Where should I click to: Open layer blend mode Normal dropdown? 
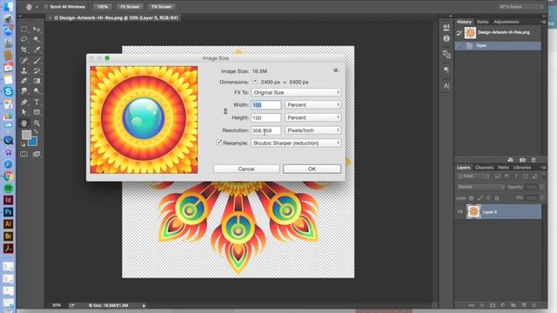(x=481, y=187)
